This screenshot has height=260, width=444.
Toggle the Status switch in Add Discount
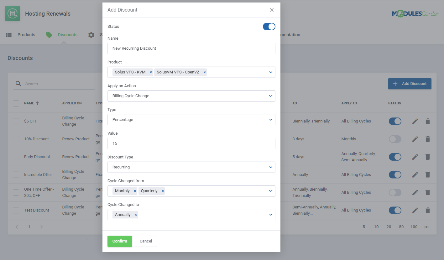(x=269, y=27)
